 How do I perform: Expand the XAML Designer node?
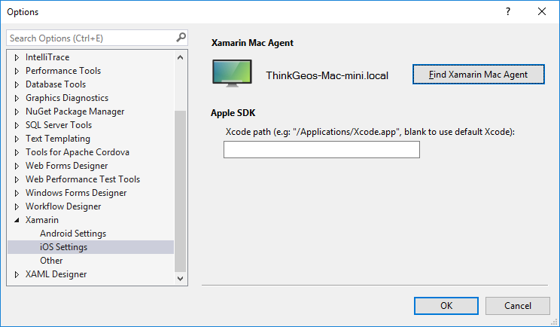click(17, 274)
